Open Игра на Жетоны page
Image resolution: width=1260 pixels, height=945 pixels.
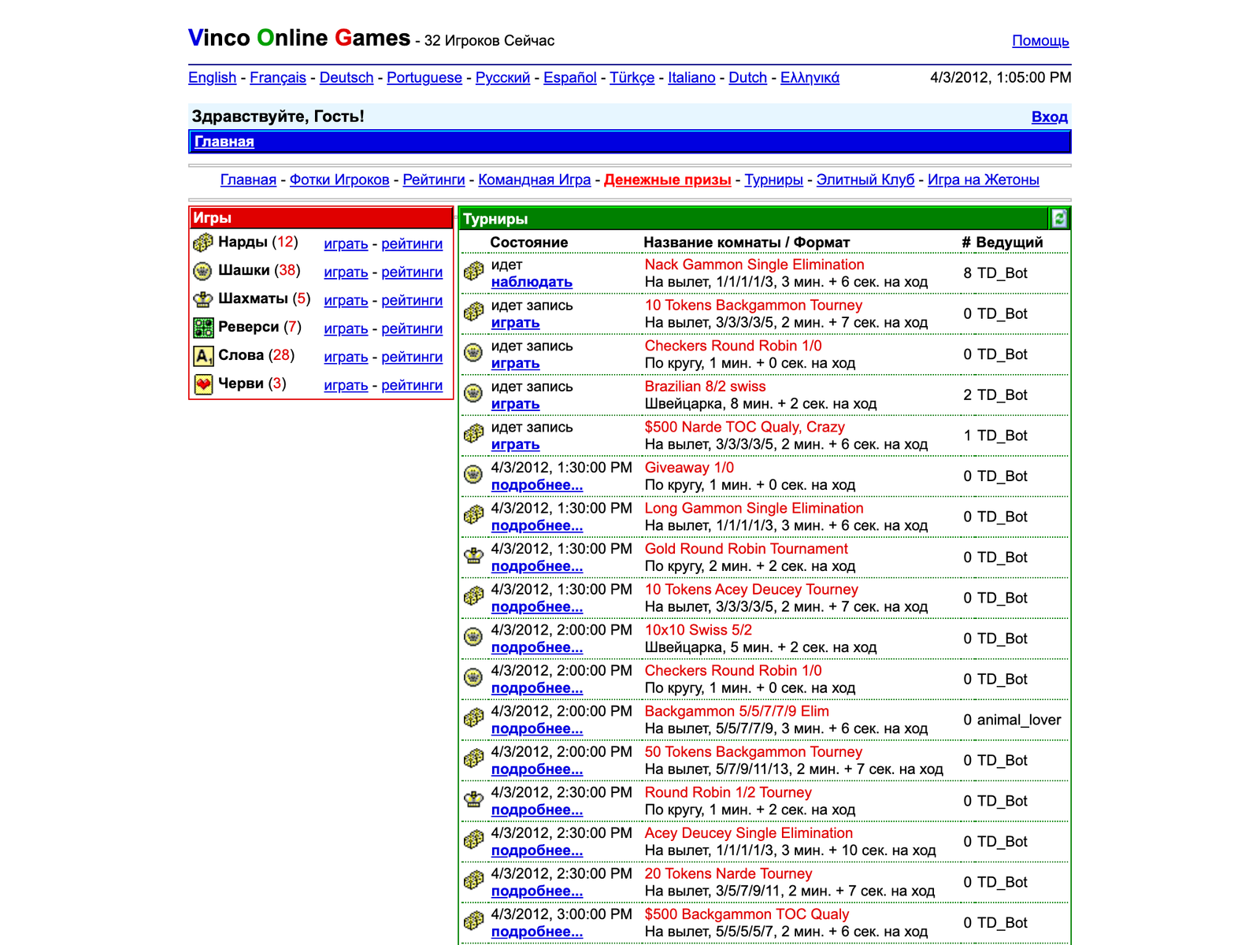[984, 180]
